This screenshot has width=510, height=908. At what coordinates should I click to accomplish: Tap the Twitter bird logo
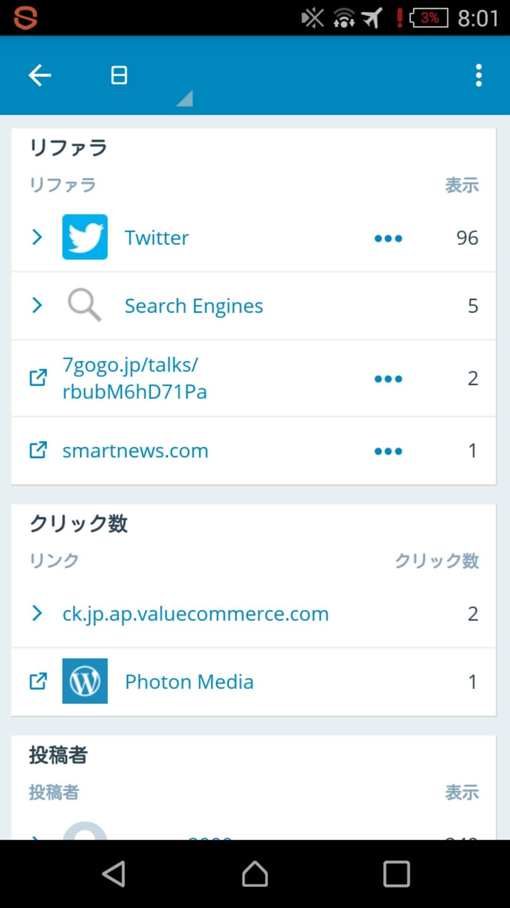point(85,237)
